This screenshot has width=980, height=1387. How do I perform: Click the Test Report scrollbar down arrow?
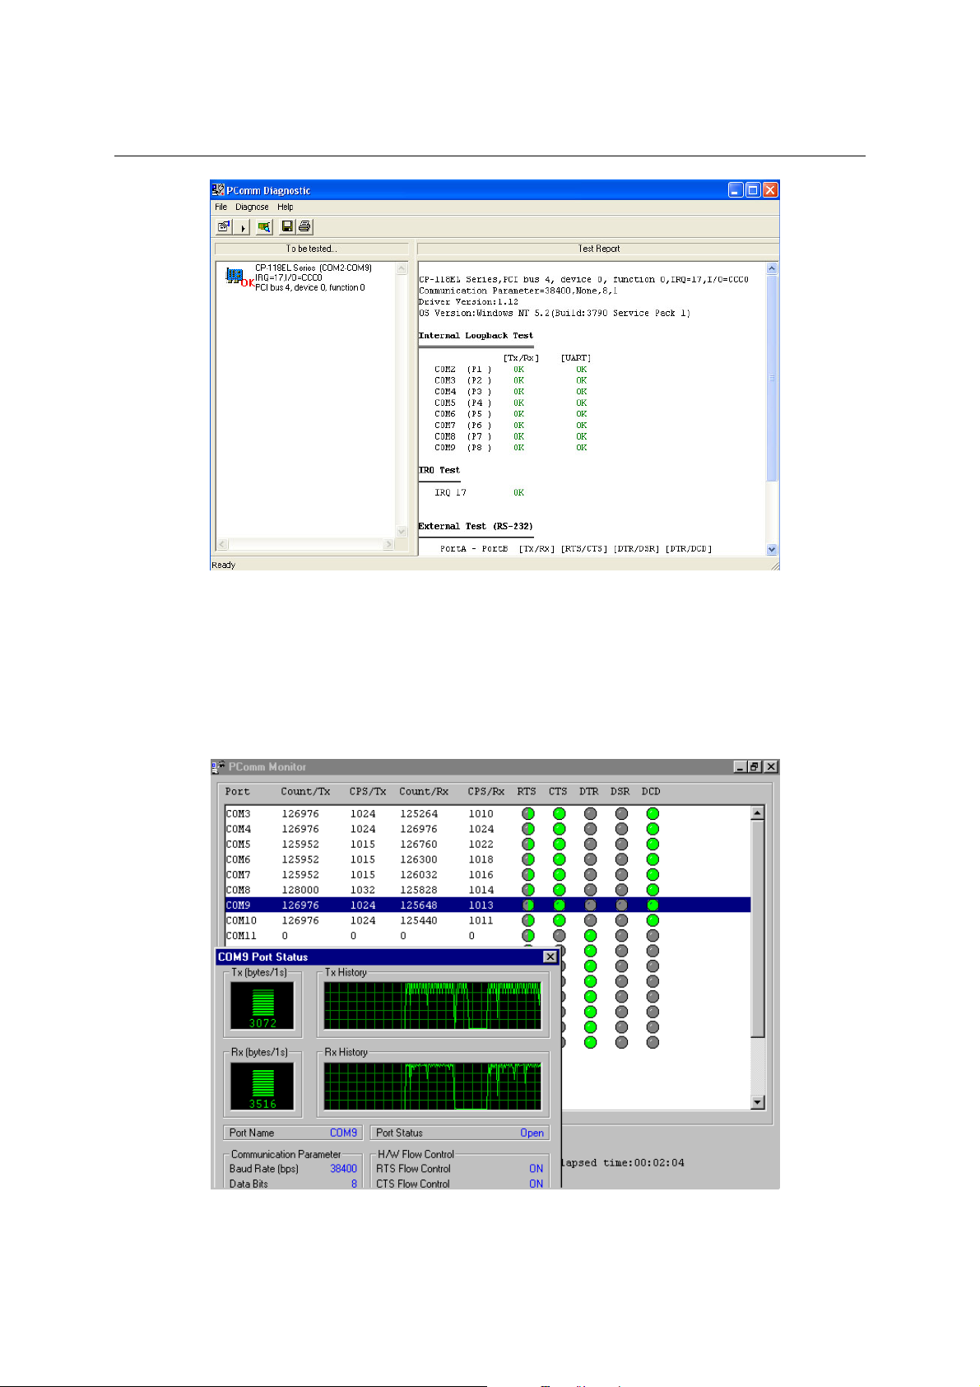[x=772, y=549]
